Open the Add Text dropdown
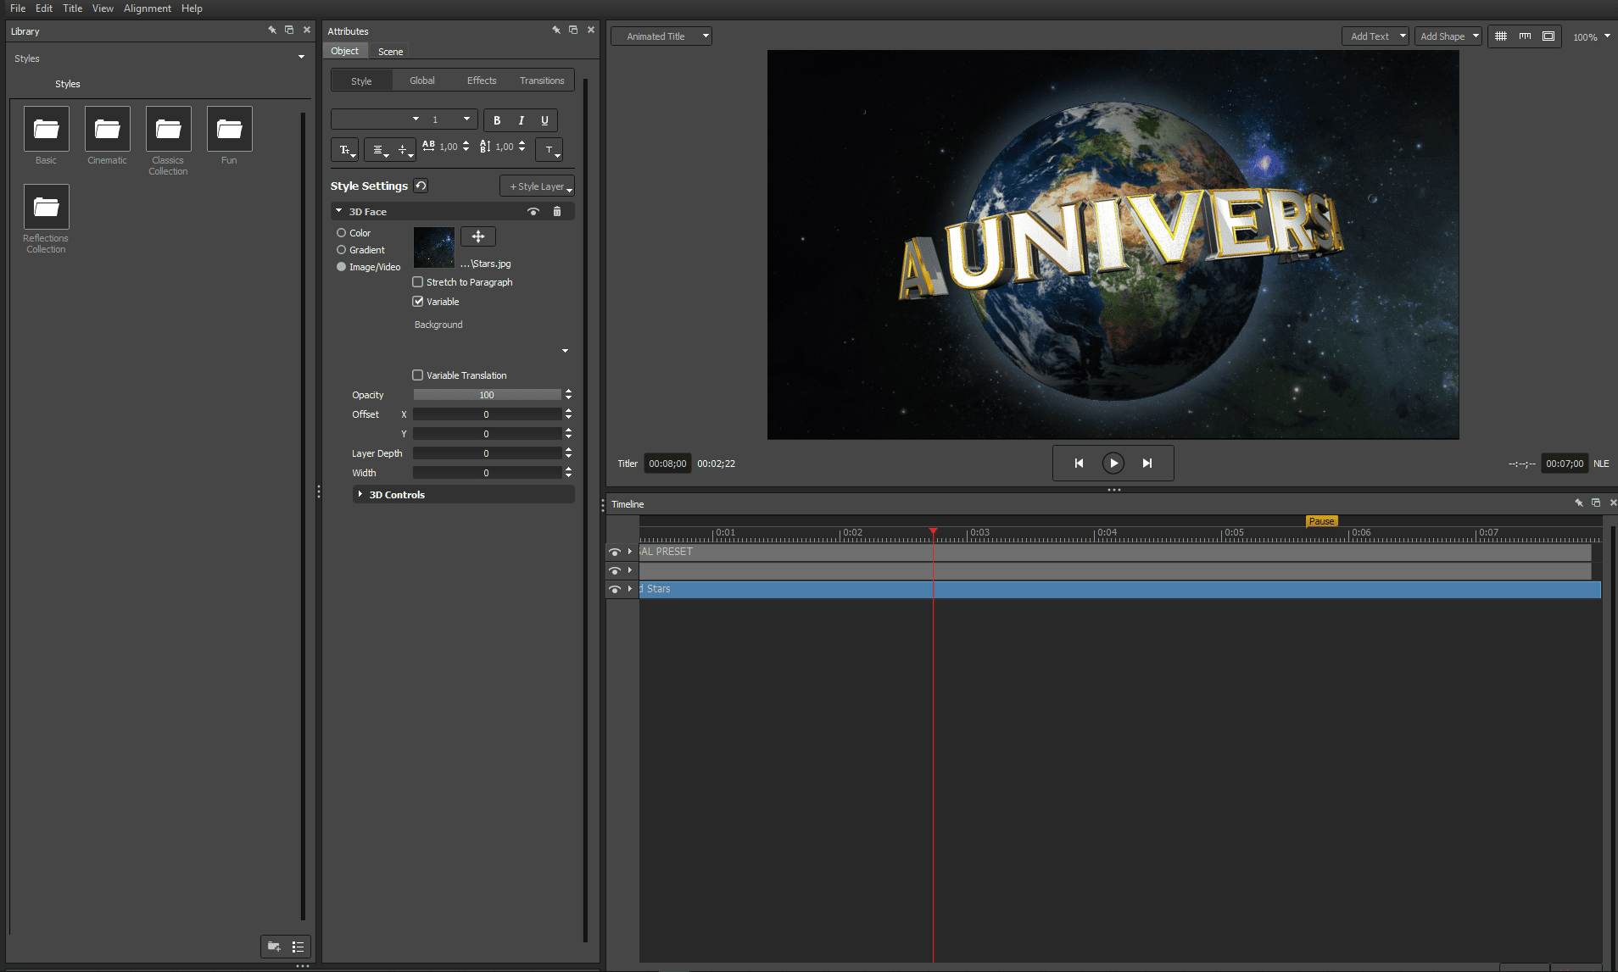This screenshot has width=1618, height=972. tap(1375, 36)
